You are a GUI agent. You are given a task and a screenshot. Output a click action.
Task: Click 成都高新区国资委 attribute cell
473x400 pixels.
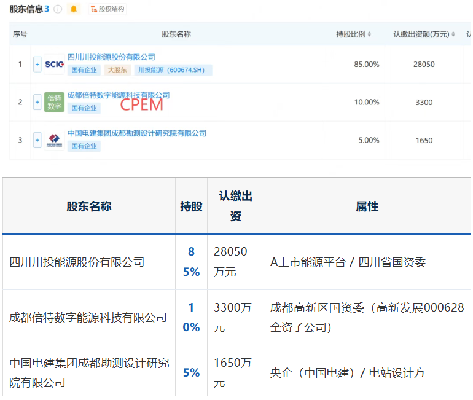pos(367,317)
